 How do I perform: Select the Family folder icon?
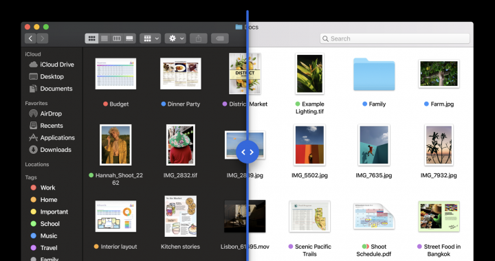374,74
